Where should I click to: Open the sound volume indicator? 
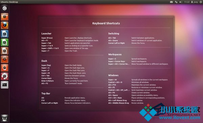(x=181, y=2)
